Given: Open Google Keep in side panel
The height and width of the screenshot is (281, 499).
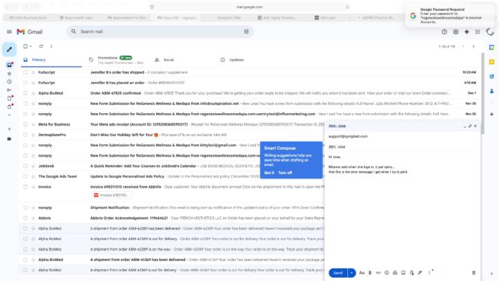Looking at the screenshot, I should pyautogui.click(x=491, y=62).
